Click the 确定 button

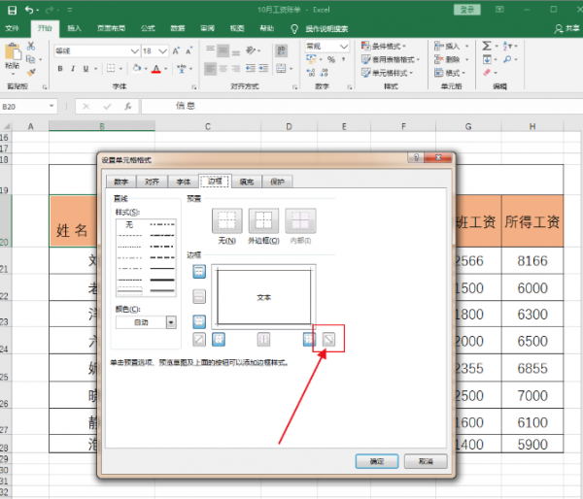click(377, 461)
